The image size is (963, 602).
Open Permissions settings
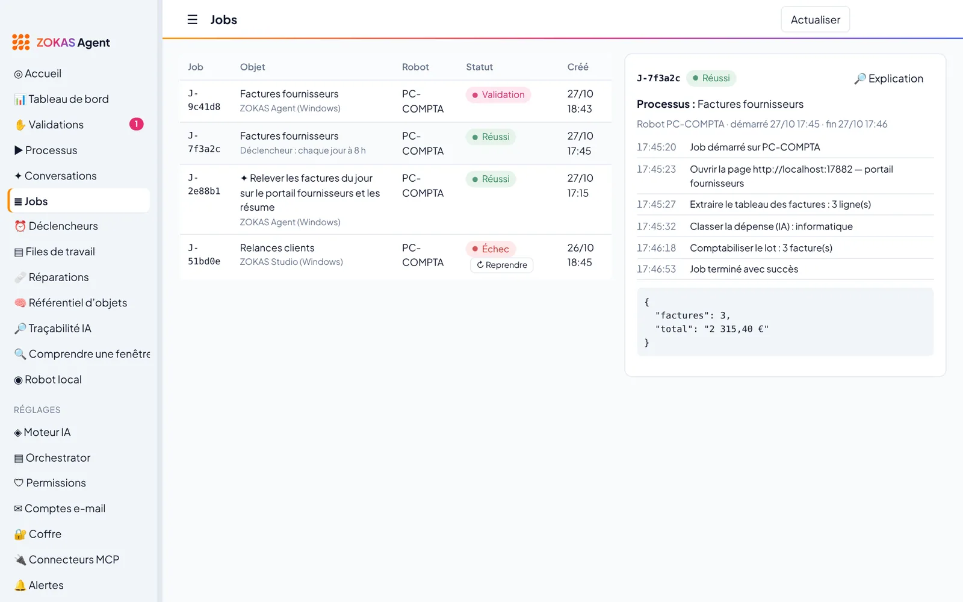point(79,483)
